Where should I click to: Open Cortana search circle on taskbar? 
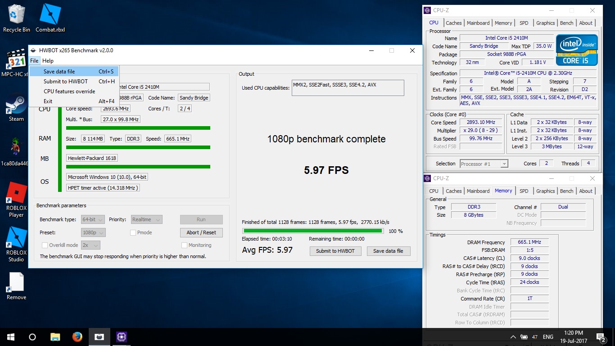click(x=32, y=337)
